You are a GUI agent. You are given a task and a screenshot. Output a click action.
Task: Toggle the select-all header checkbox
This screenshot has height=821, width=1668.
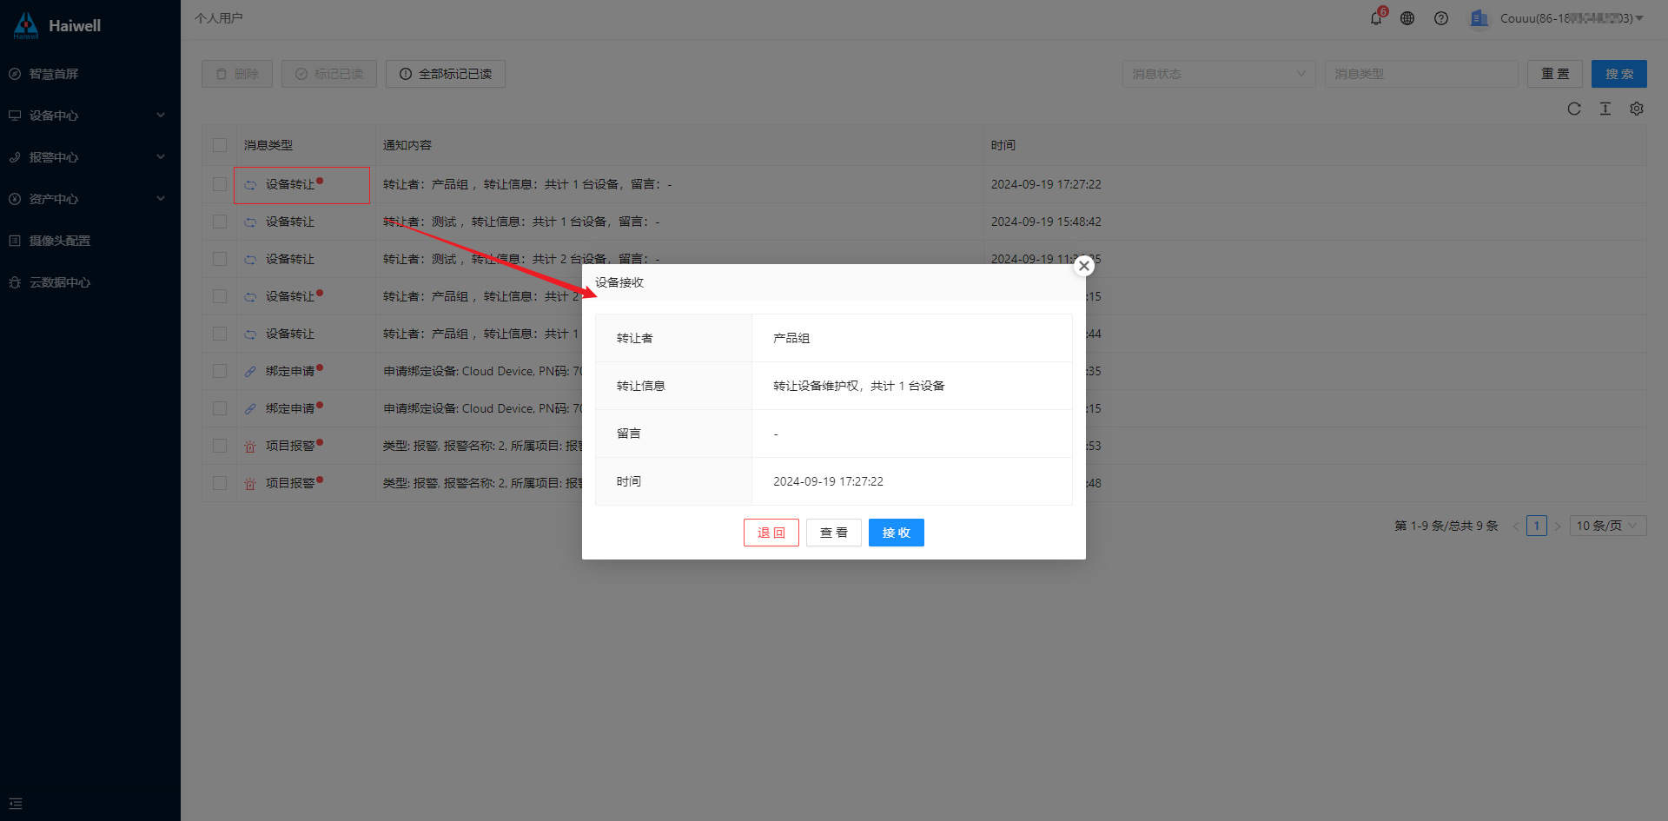pos(220,145)
